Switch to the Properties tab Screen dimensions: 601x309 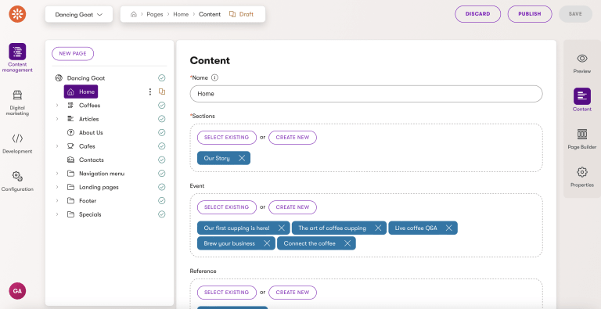tap(582, 177)
